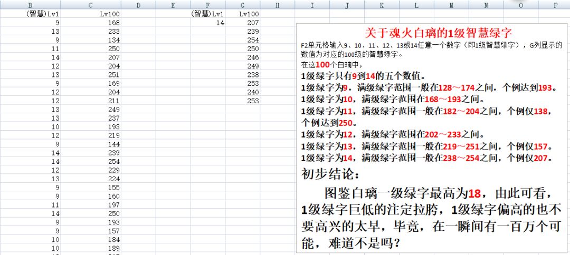Select cell 246 in column G
Viewport: 570px width, 255px height.
click(x=242, y=57)
